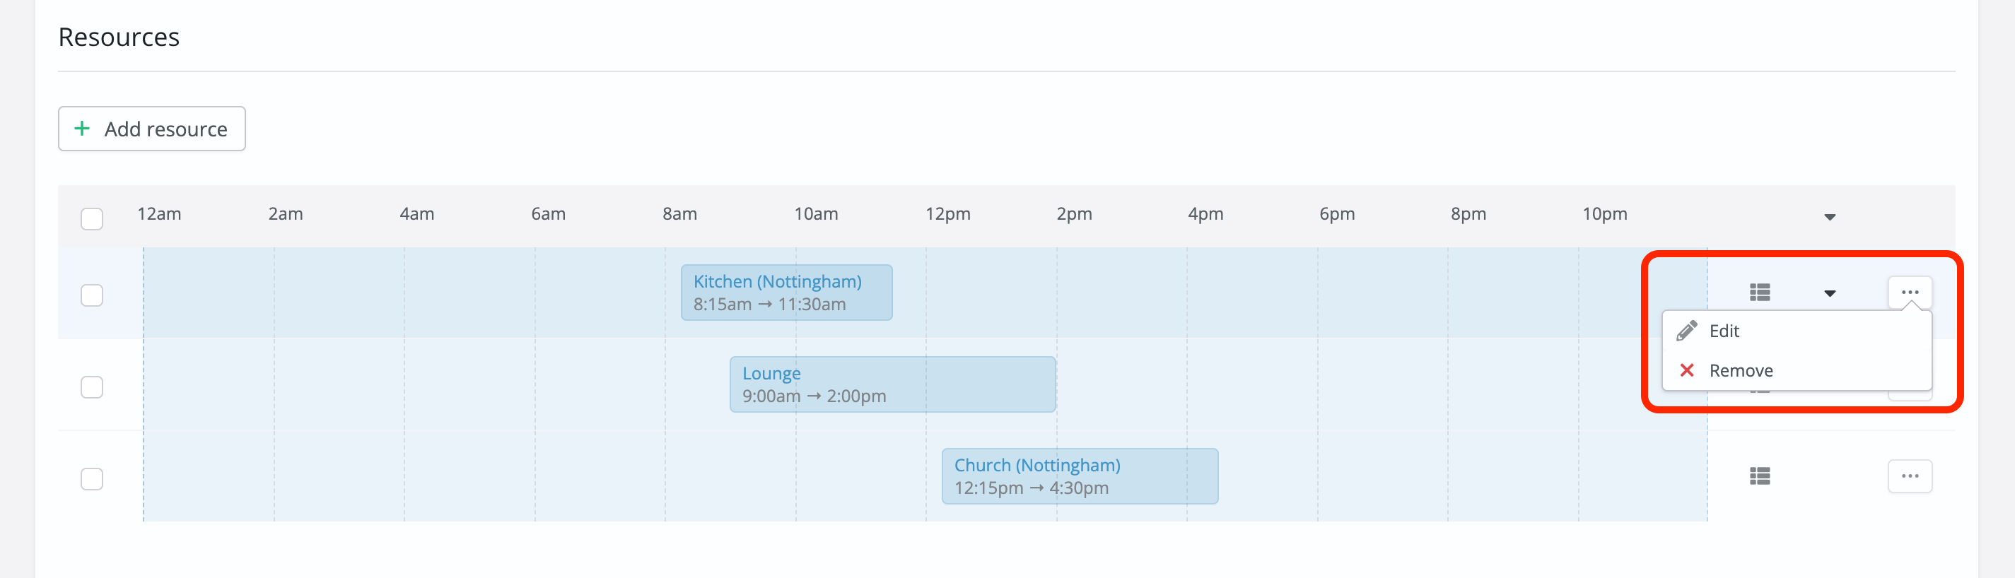Click the Add resource button
Image resolution: width=2015 pixels, height=578 pixels.
pos(152,129)
